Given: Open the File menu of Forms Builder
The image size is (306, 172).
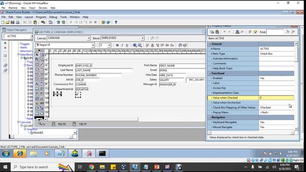Looking at the screenshot, I should [x=3, y=17].
